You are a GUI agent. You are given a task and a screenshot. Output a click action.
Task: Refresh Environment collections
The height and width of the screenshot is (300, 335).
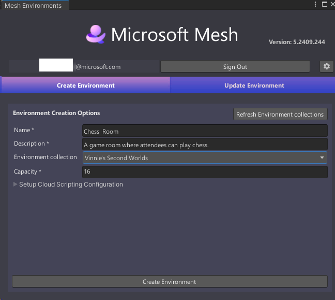pos(280,115)
